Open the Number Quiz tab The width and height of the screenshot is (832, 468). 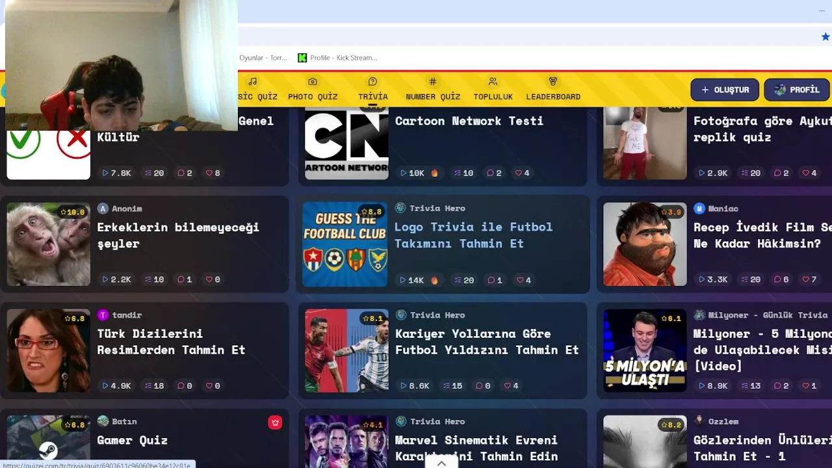[433, 89]
